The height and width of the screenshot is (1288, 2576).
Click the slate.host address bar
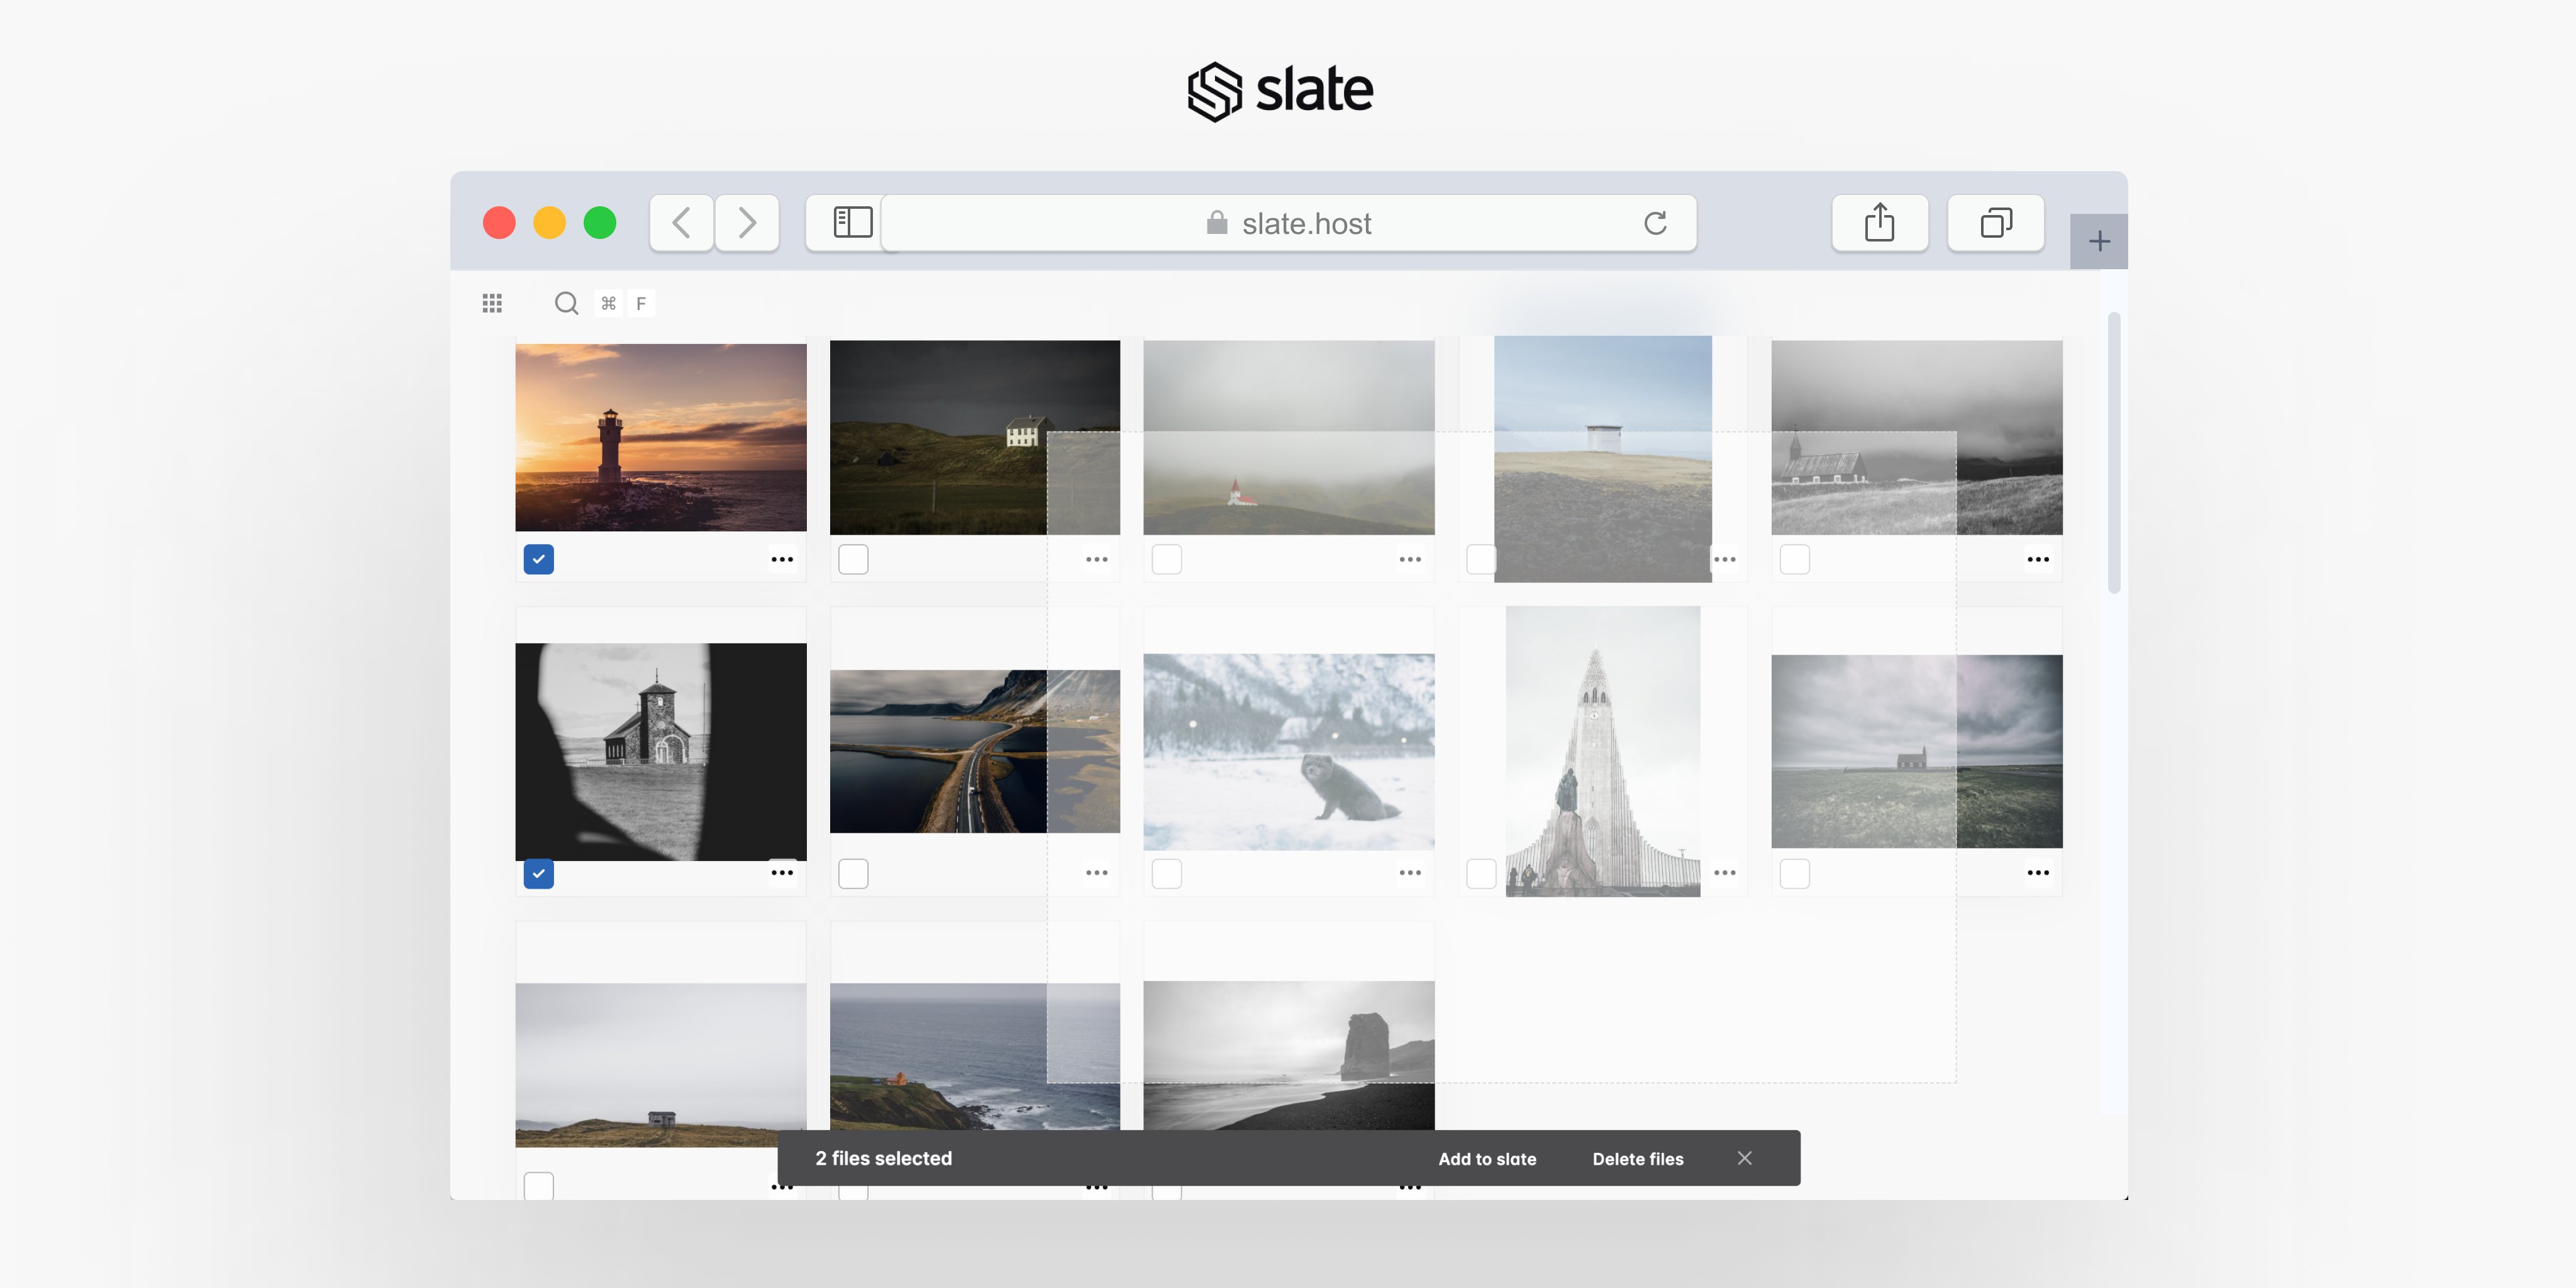1288,223
